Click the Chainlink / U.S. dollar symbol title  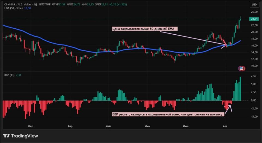(17, 5)
